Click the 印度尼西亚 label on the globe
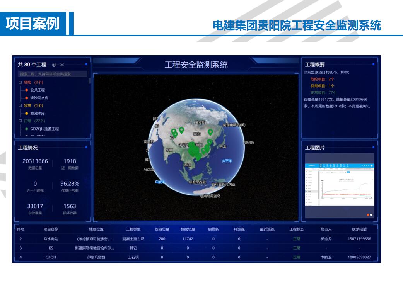Image resolution: width=403 pixels, height=299 pixels. (197, 182)
